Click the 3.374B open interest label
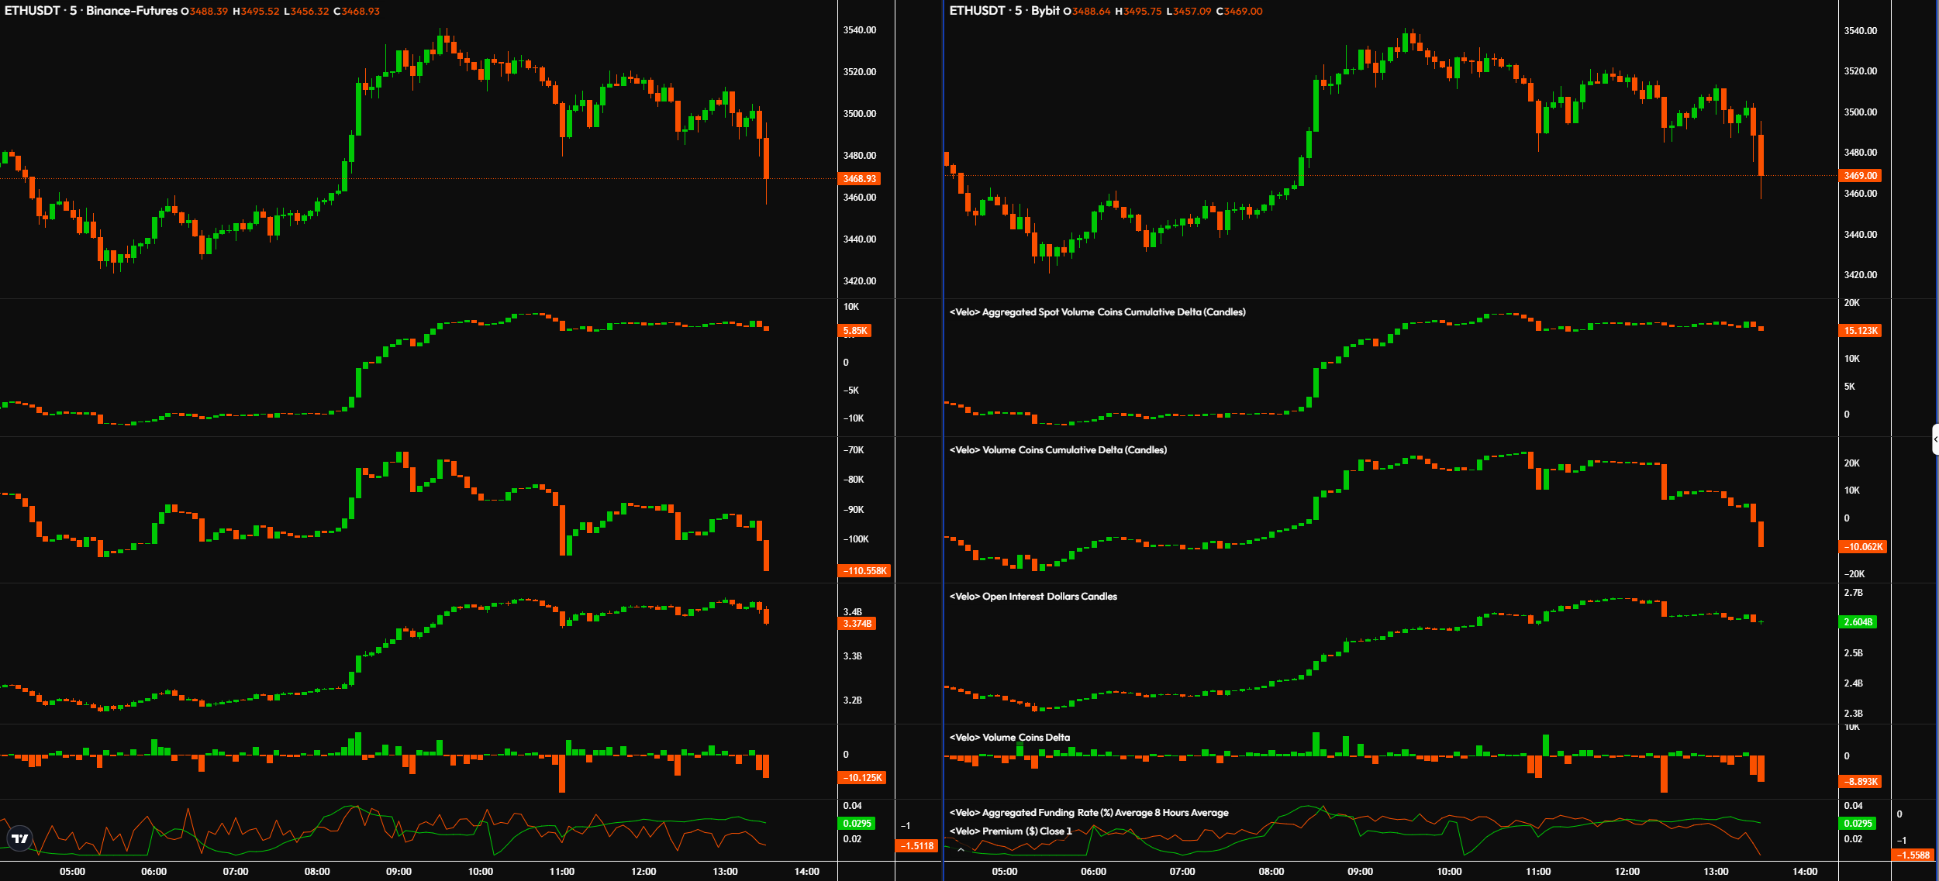The image size is (1939, 881). (857, 624)
